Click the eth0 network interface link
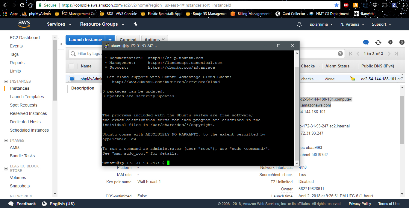 click(303, 167)
